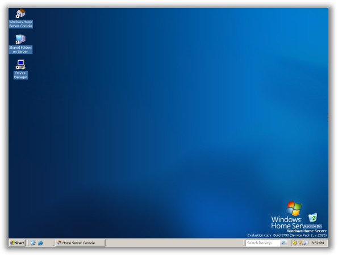Select the Shared Folders on Server shortcut
Screen dimensions: 338x255
click(20, 44)
